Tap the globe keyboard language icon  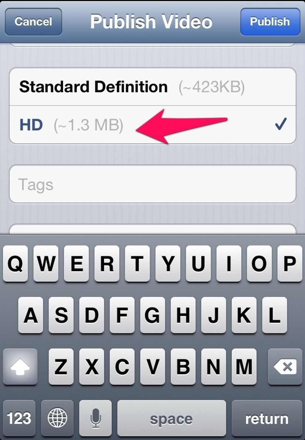click(x=57, y=418)
